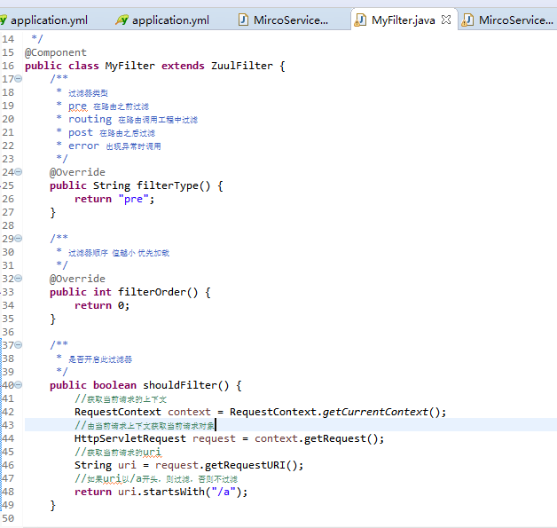Collapse the Javadoc comment at line 37
The height and width of the screenshot is (528, 557).
tap(18, 344)
